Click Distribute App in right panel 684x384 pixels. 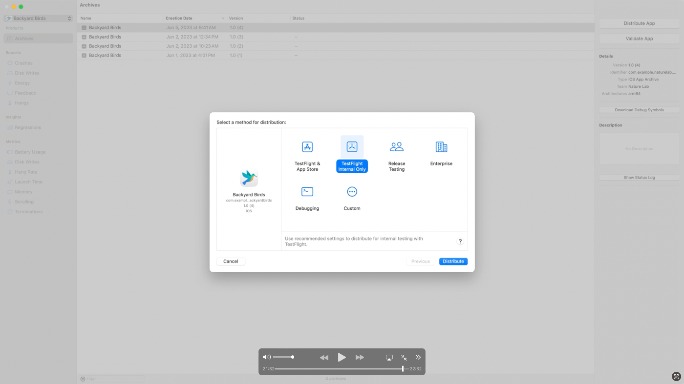click(639, 23)
